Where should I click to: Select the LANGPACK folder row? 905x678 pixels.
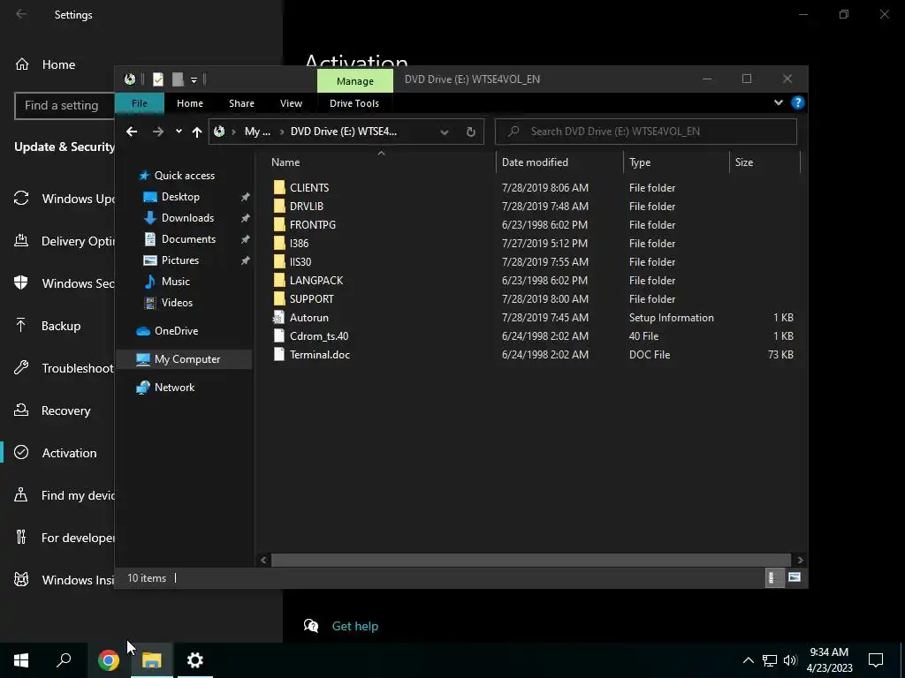coord(531,280)
